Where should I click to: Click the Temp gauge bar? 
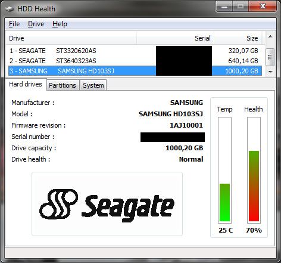pyautogui.click(x=224, y=169)
